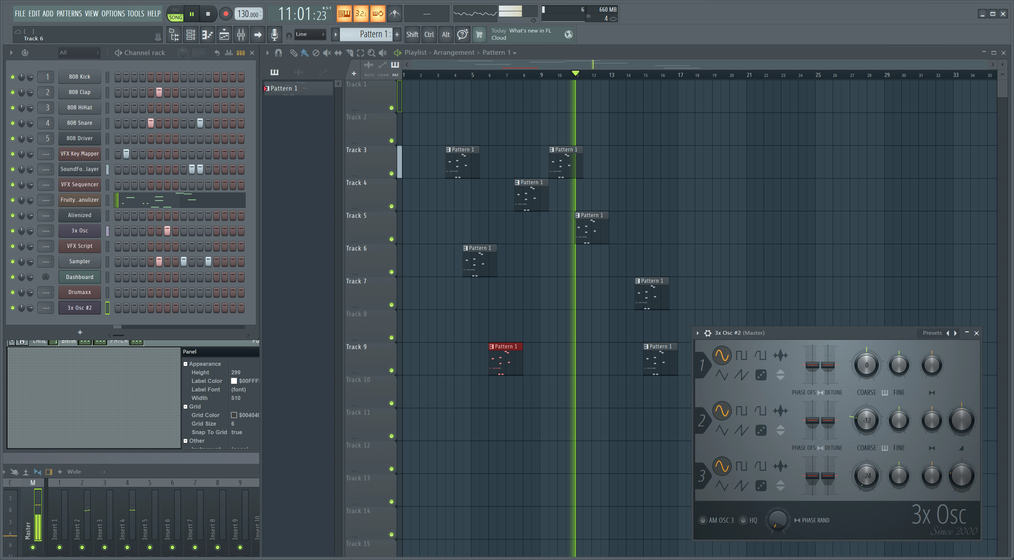Open the help assistant icon
The image size is (1014, 560).
463,35
